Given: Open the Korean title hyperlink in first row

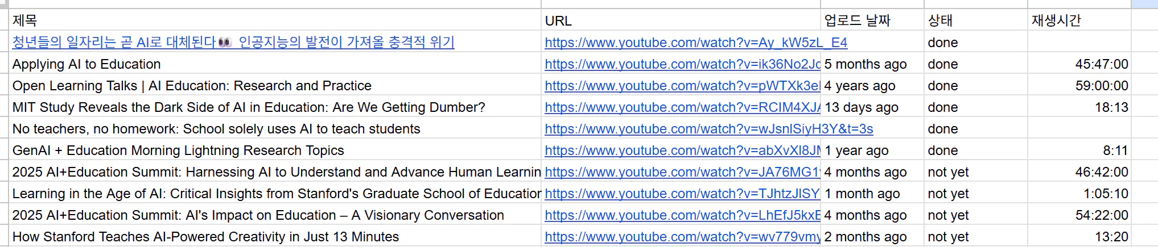Looking at the screenshot, I should (x=233, y=43).
